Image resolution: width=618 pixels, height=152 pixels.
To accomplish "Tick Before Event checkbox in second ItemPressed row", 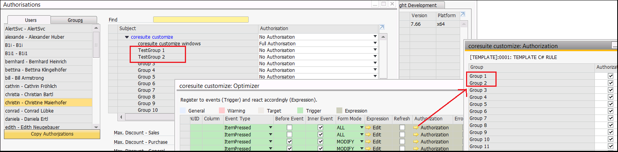I will (289, 135).
